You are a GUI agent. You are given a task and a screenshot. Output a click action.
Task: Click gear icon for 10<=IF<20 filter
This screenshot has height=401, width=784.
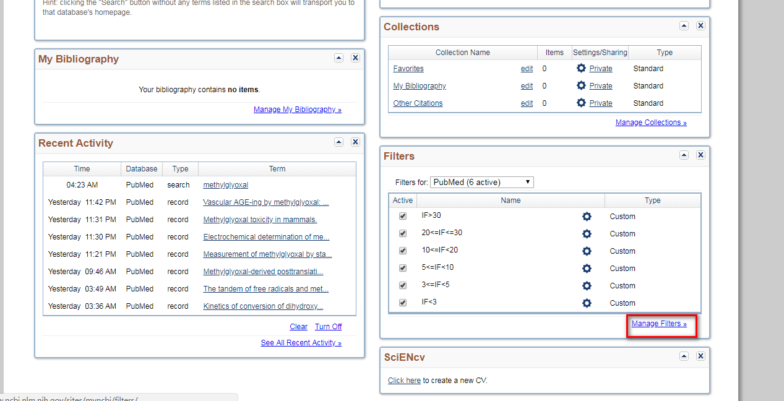pyautogui.click(x=587, y=251)
